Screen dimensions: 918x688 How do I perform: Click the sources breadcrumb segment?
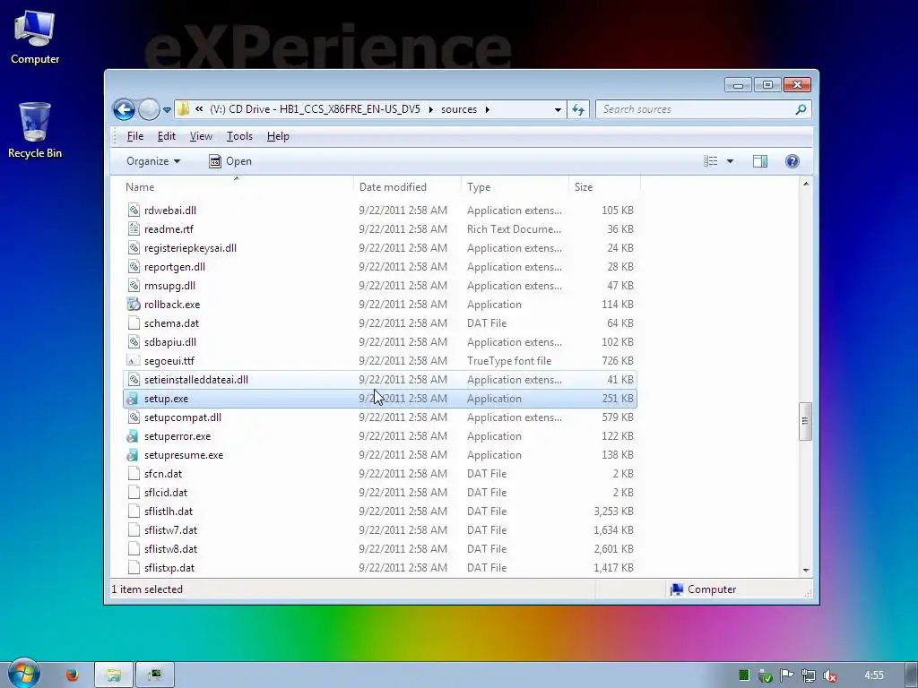(458, 109)
